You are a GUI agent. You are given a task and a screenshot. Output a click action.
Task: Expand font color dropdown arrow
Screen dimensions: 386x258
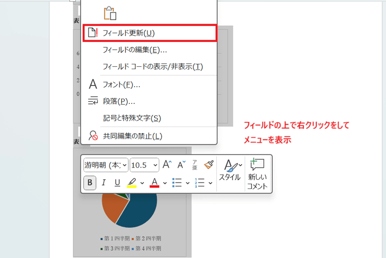165,183
